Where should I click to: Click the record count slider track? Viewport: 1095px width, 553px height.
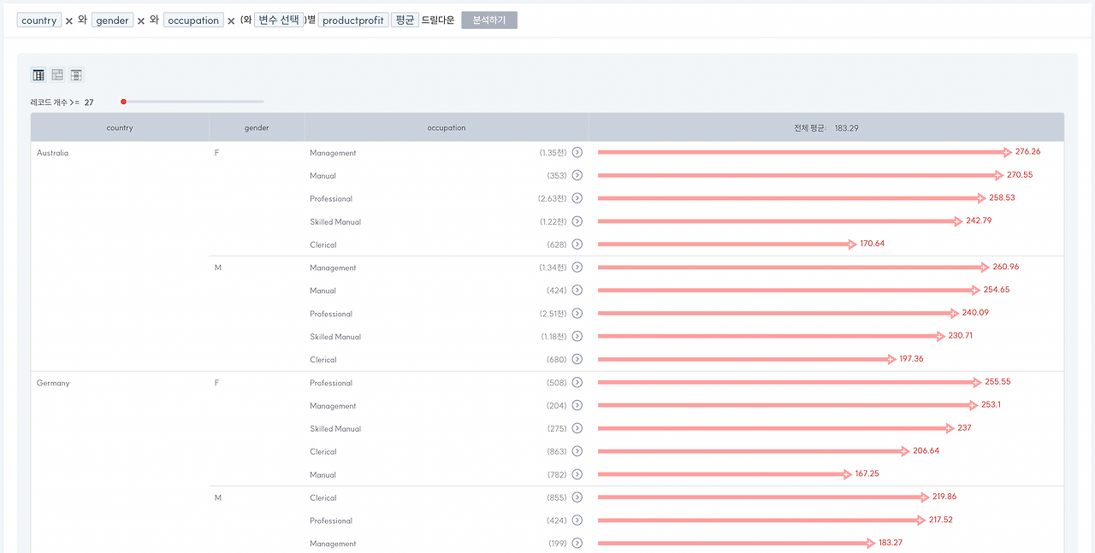pyautogui.click(x=193, y=102)
